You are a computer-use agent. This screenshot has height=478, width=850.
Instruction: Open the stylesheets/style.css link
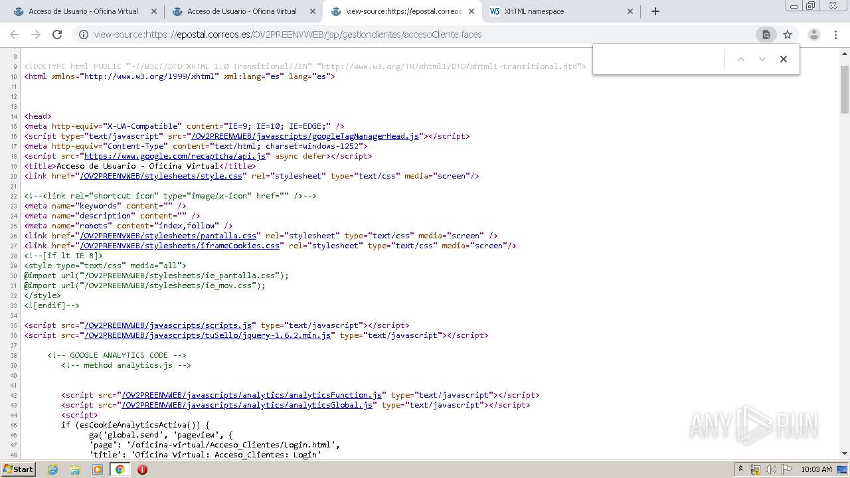[161, 176]
